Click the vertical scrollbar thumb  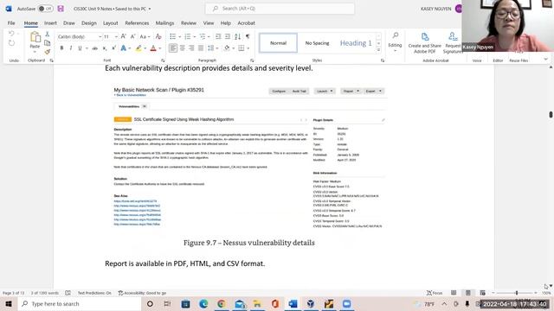(551, 114)
